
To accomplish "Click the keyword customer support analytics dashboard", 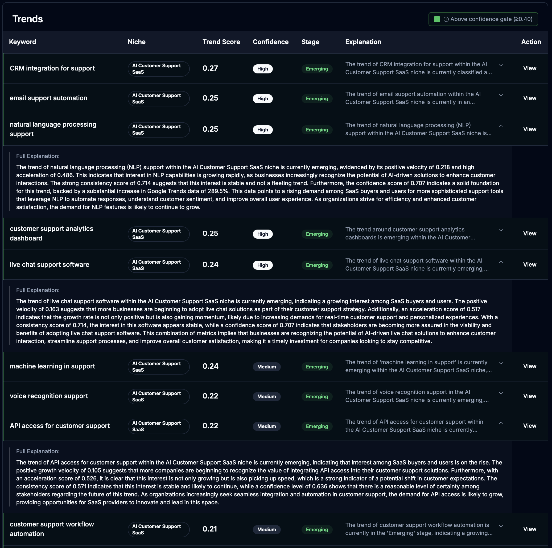I will coord(51,233).
